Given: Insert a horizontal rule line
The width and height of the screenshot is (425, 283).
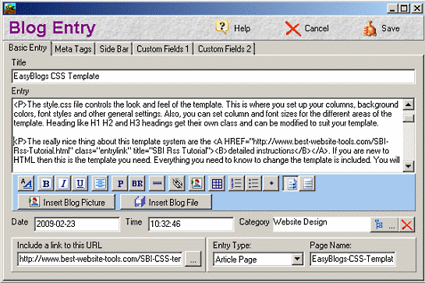Looking at the screenshot, I should tap(158, 183).
